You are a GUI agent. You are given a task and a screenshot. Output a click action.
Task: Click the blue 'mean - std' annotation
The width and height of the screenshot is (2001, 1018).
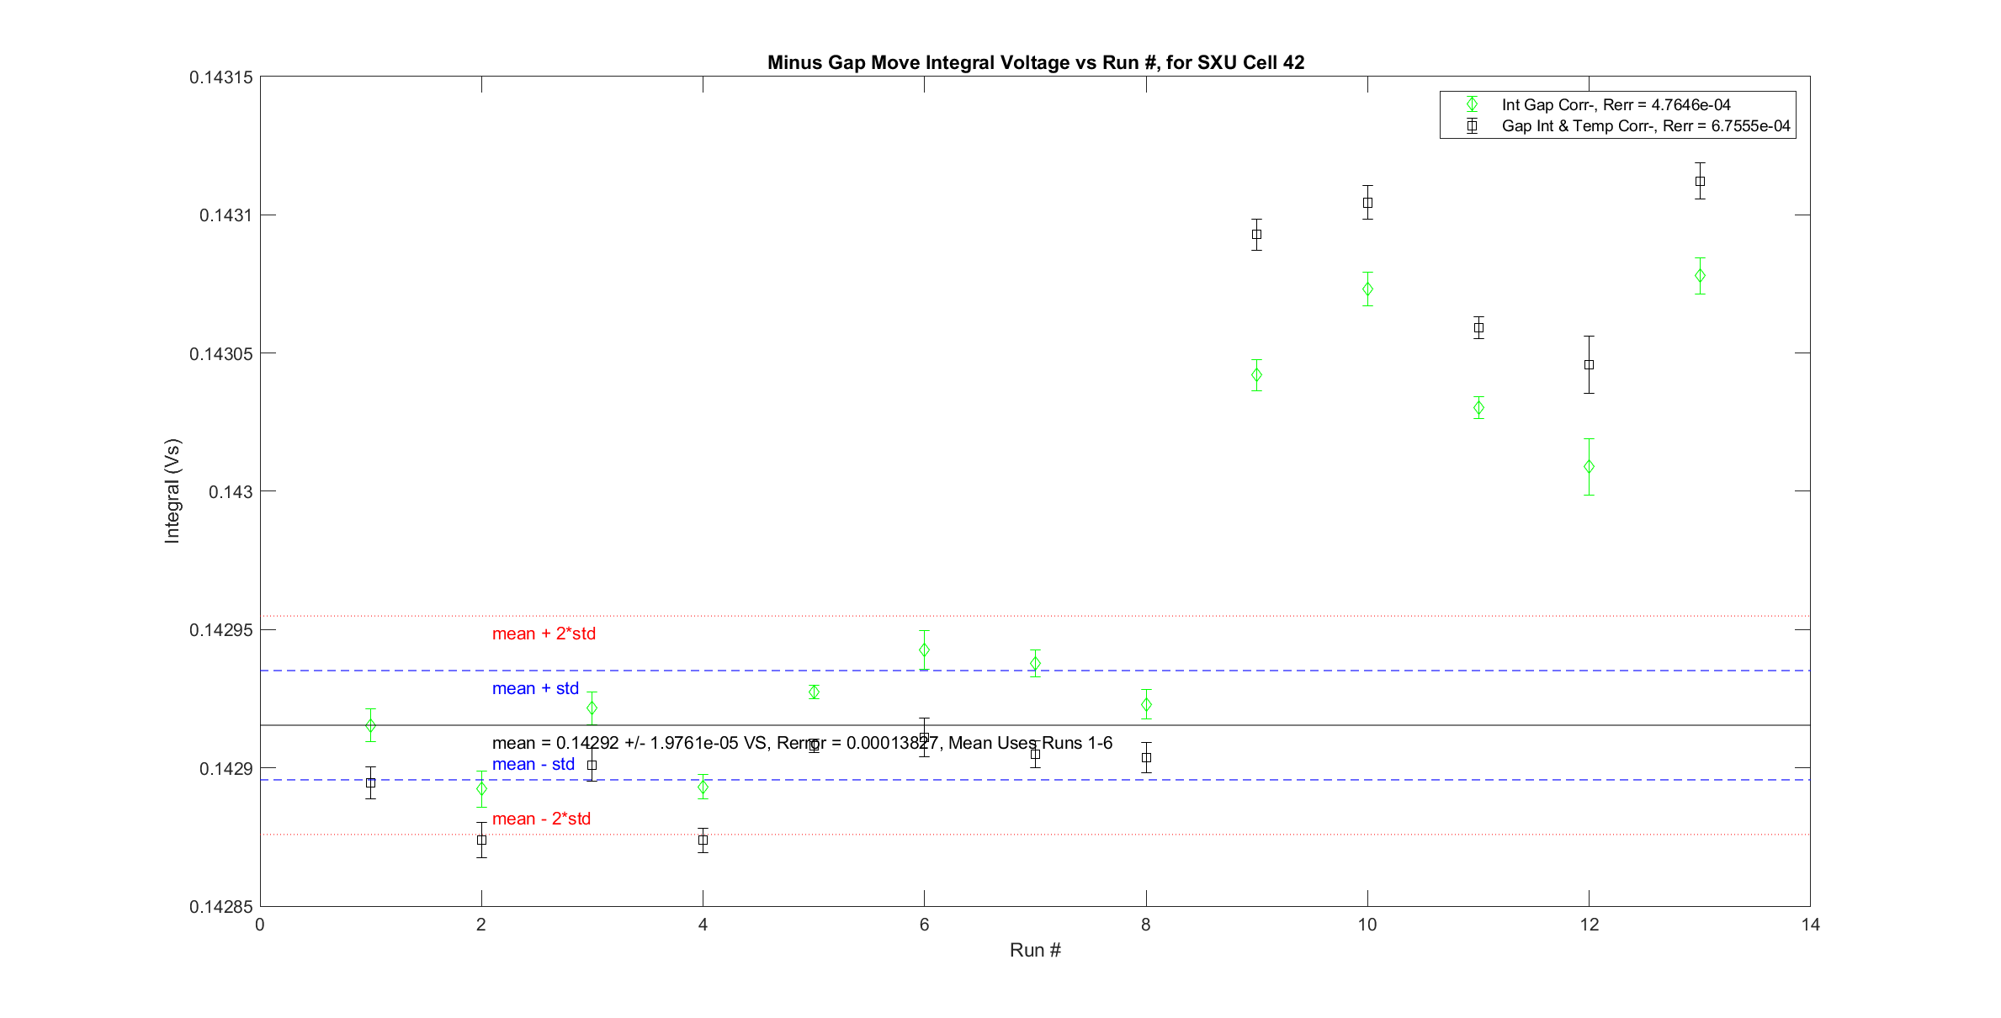(x=533, y=764)
